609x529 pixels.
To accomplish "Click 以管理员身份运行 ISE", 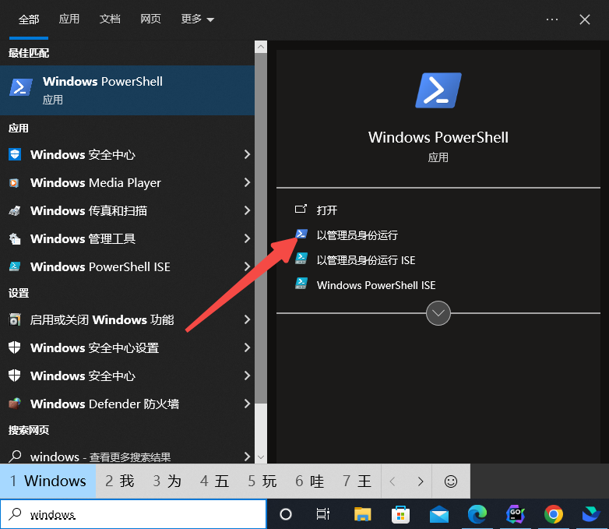I will [x=366, y=260].
